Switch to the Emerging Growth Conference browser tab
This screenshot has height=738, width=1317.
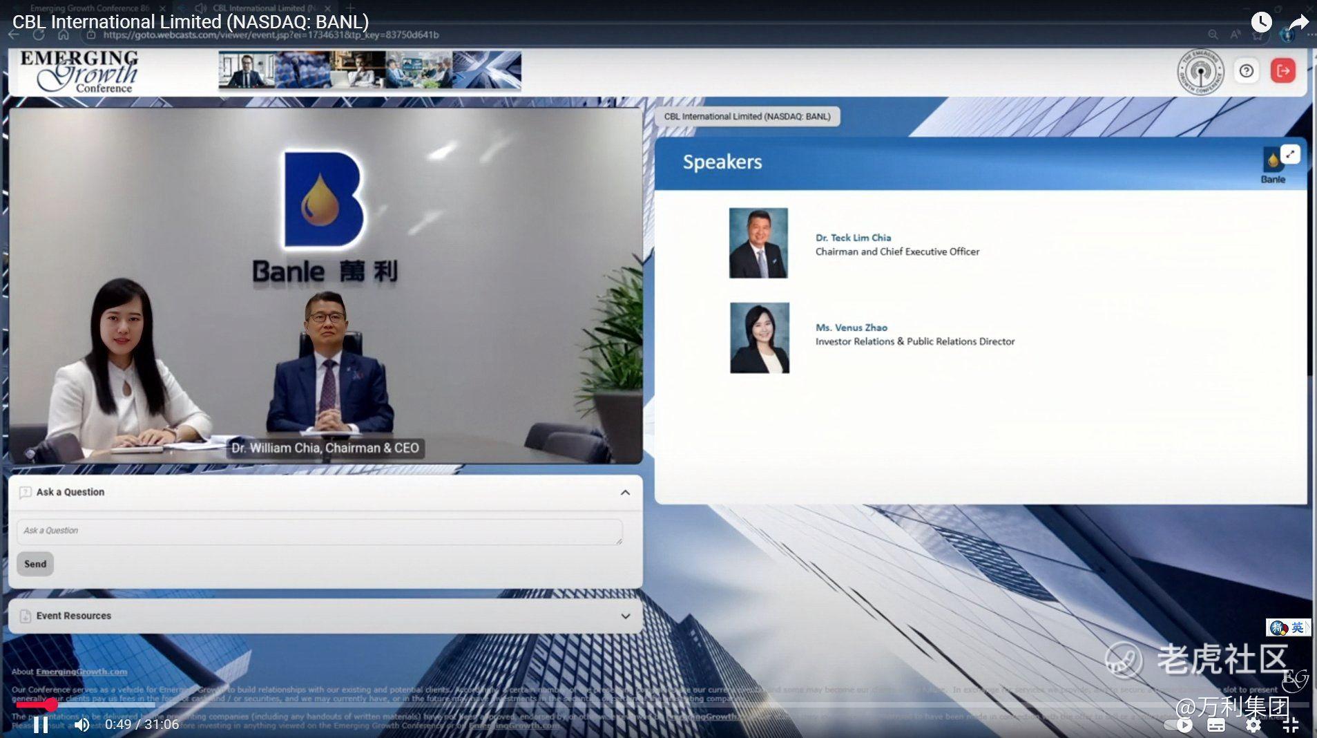click(x=90, y=8)
